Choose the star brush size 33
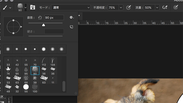This screenshot has width=183, height=103. tap(8, 62)
